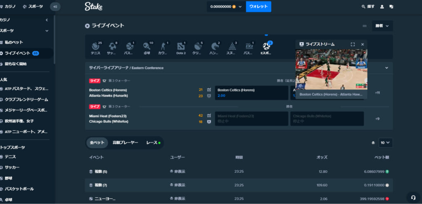Switch to the スポーツ top tab
The height and width of the screenshot is (204, 422).
pyautogui.click(x=33, y=7)
